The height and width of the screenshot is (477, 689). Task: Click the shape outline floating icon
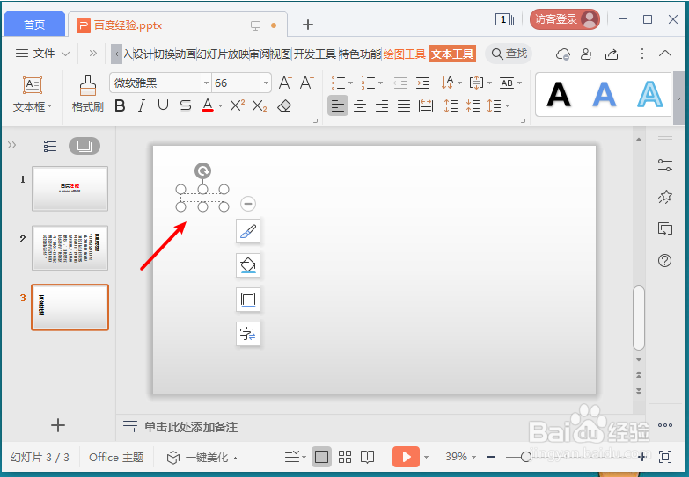click(x=248, y=300)
